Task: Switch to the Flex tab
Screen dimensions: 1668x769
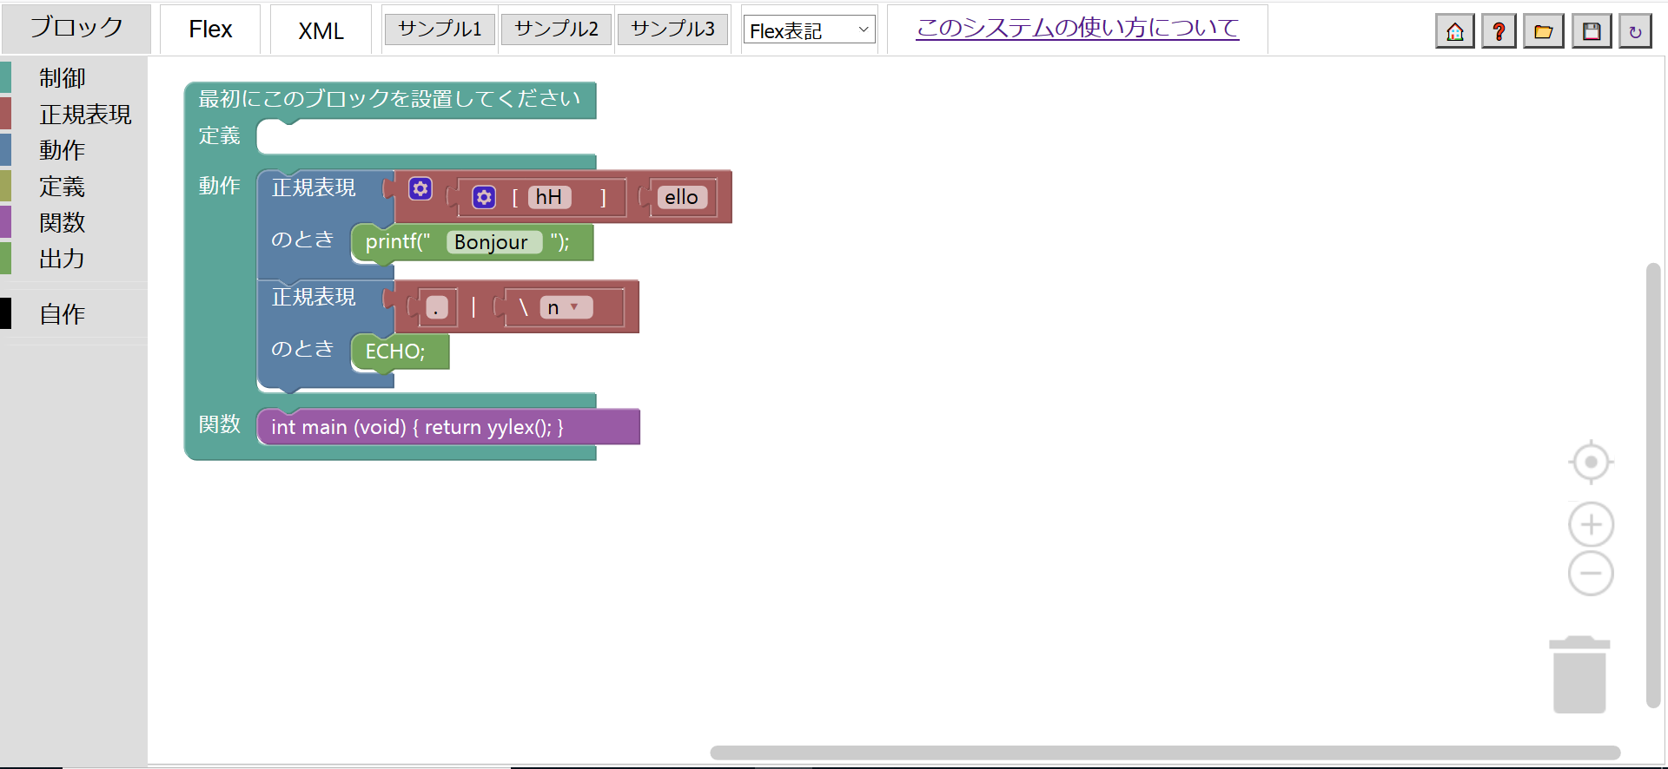Action: pos(210,30)
